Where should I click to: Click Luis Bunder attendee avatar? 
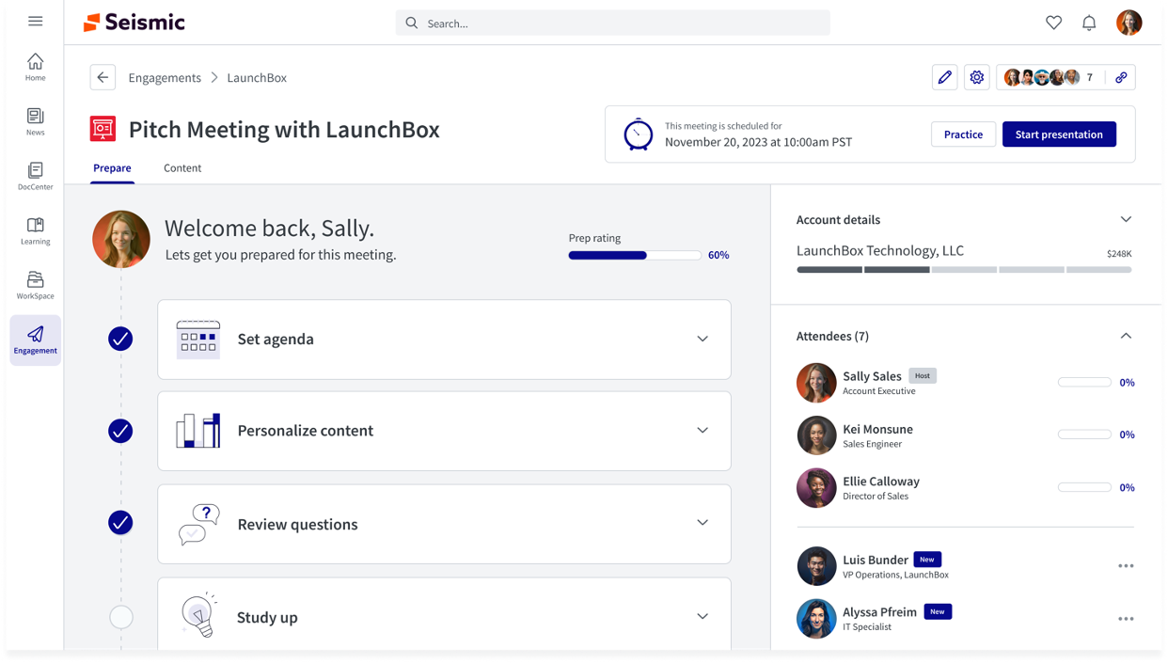(816, 566)
